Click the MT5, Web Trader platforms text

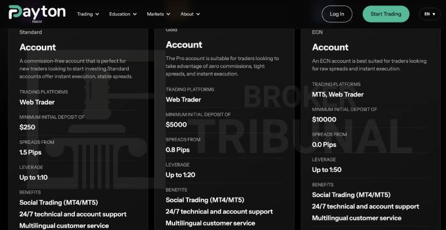click(338, 94)
